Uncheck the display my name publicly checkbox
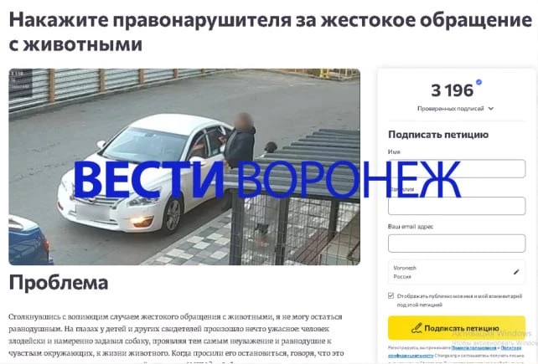Image resolution: width=538 pixels, height=364 pixels. (x=391, y=295)
